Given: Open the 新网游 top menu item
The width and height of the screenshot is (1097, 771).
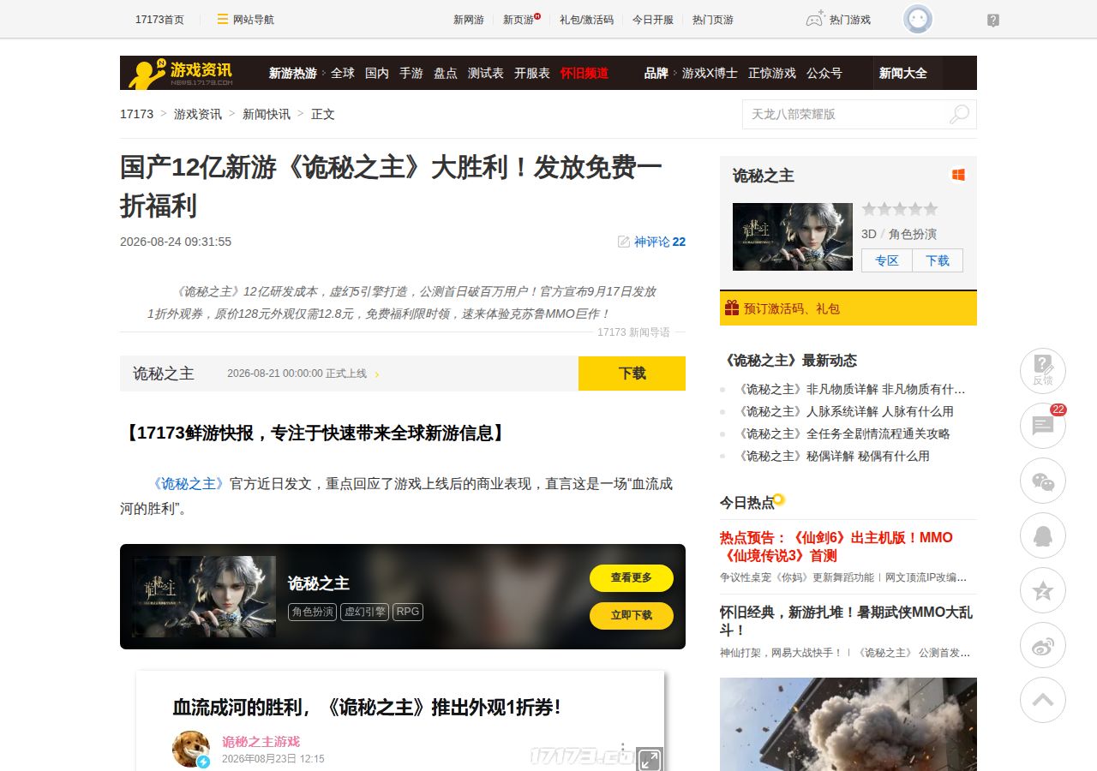Looking at the screenshot, I should coord(469,20).
